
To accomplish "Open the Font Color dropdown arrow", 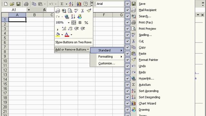I will coord(71,35).
